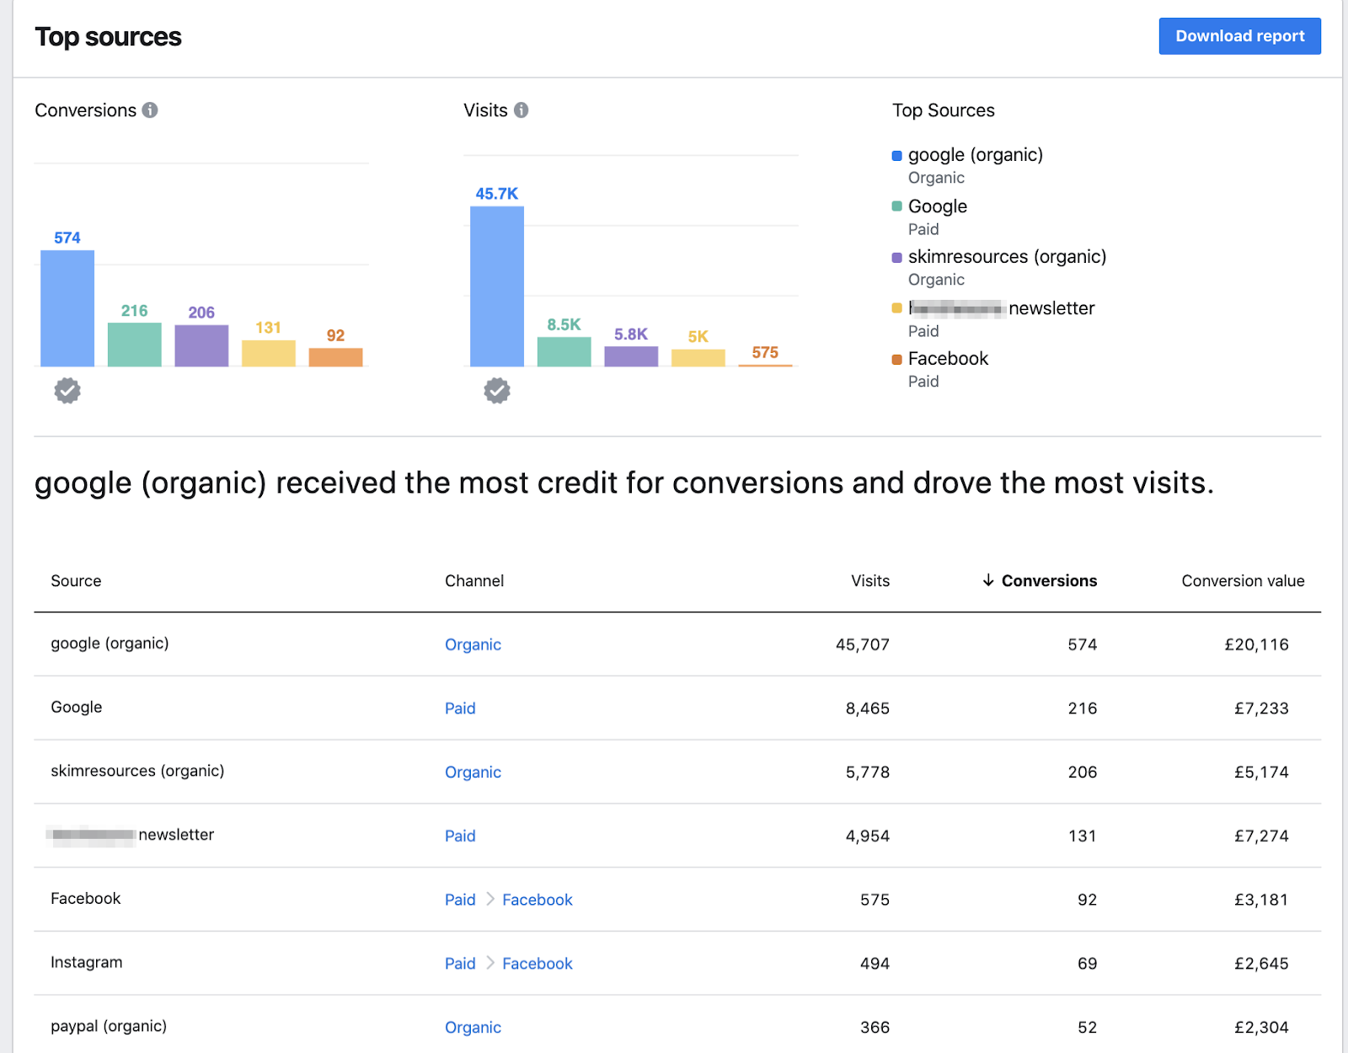Click chevron between Paid and Facebook in Facebook row
This screenshot has width=1348, height=1053.
tap(489, 899)
